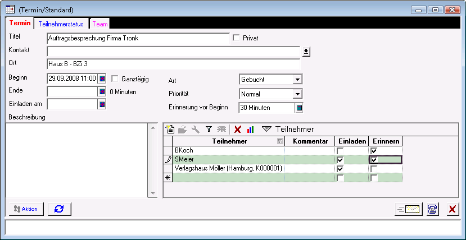The height and width of the screenshot is (240, 466).
Task: Click inside the Beschreibung text area
Action: pos(76,160)
